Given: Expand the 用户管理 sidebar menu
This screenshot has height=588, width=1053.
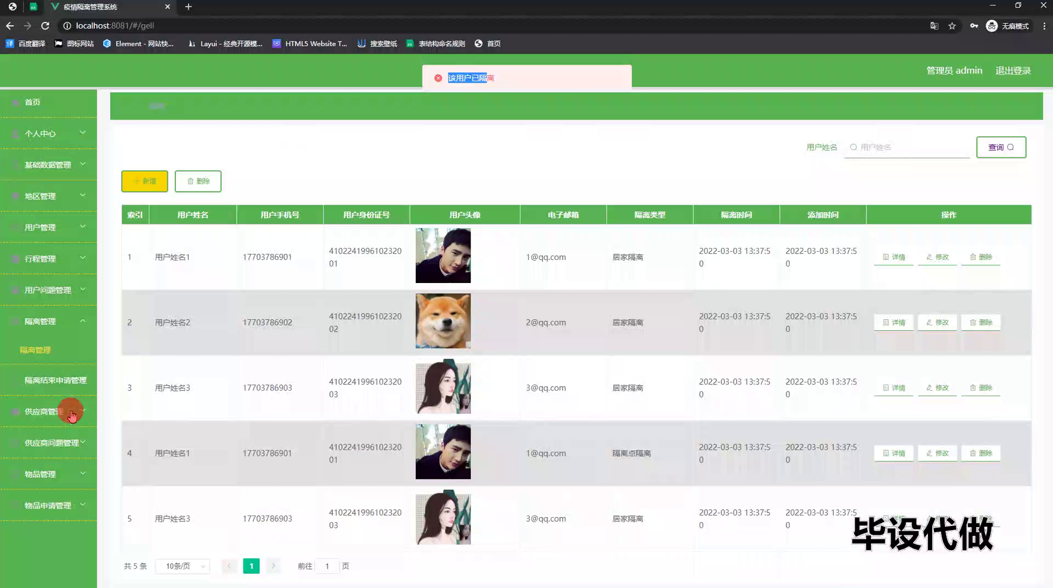Looking at the screenshot, I should point(48,227).
